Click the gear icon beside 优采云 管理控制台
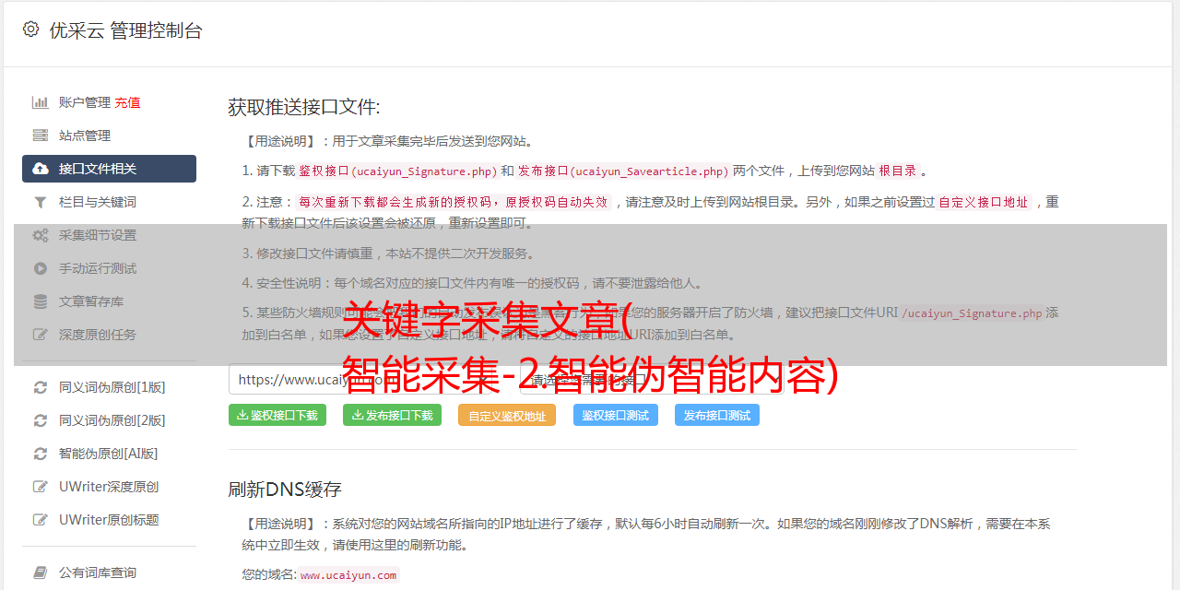The image size is (1180, 590). [30, 29]
